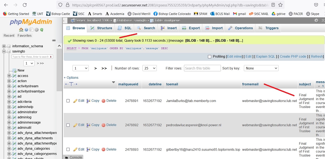The width and height of the screenshot is (325, 159).
Task: Expand the information_schema database tree node
Action: (x=4, y=46)
